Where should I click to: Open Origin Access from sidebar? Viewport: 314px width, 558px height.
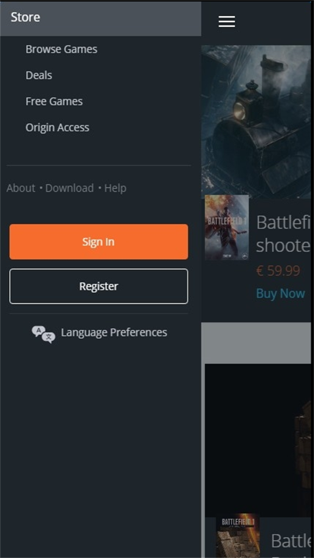point(58,127)
